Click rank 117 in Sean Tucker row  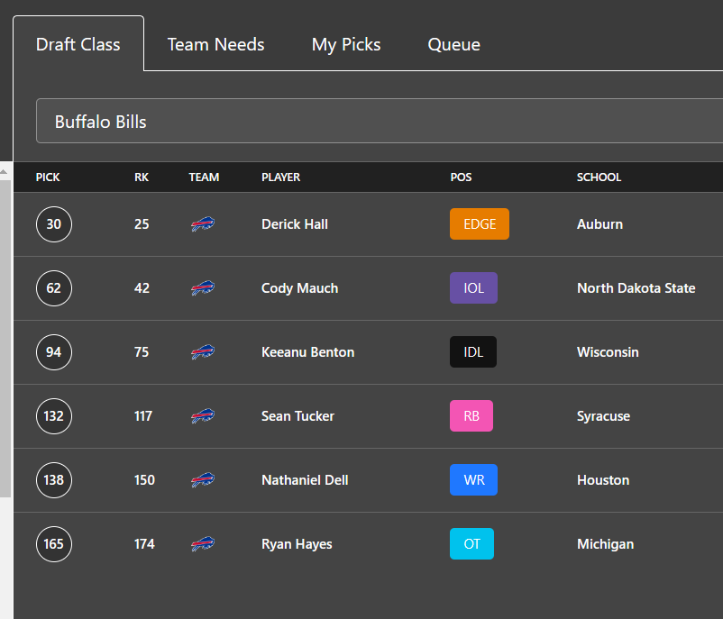(x=143, y=415)
